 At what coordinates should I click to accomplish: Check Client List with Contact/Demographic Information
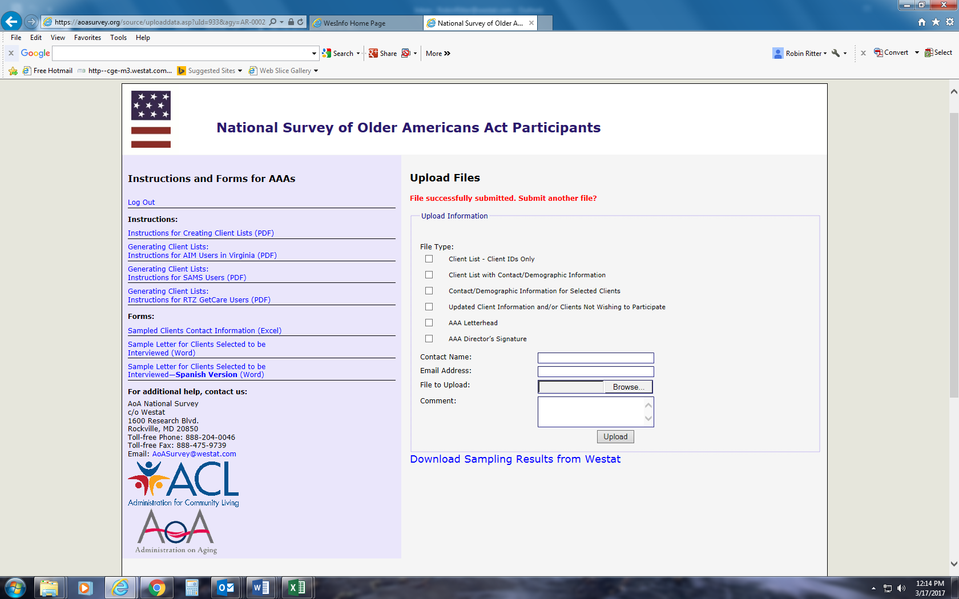[429, 275]
